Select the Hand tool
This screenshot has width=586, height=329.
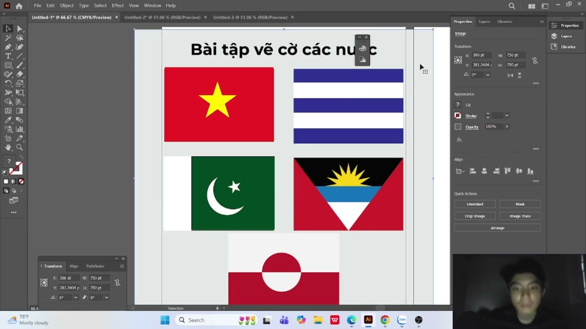pyautogui.click(x=8, y=148)
